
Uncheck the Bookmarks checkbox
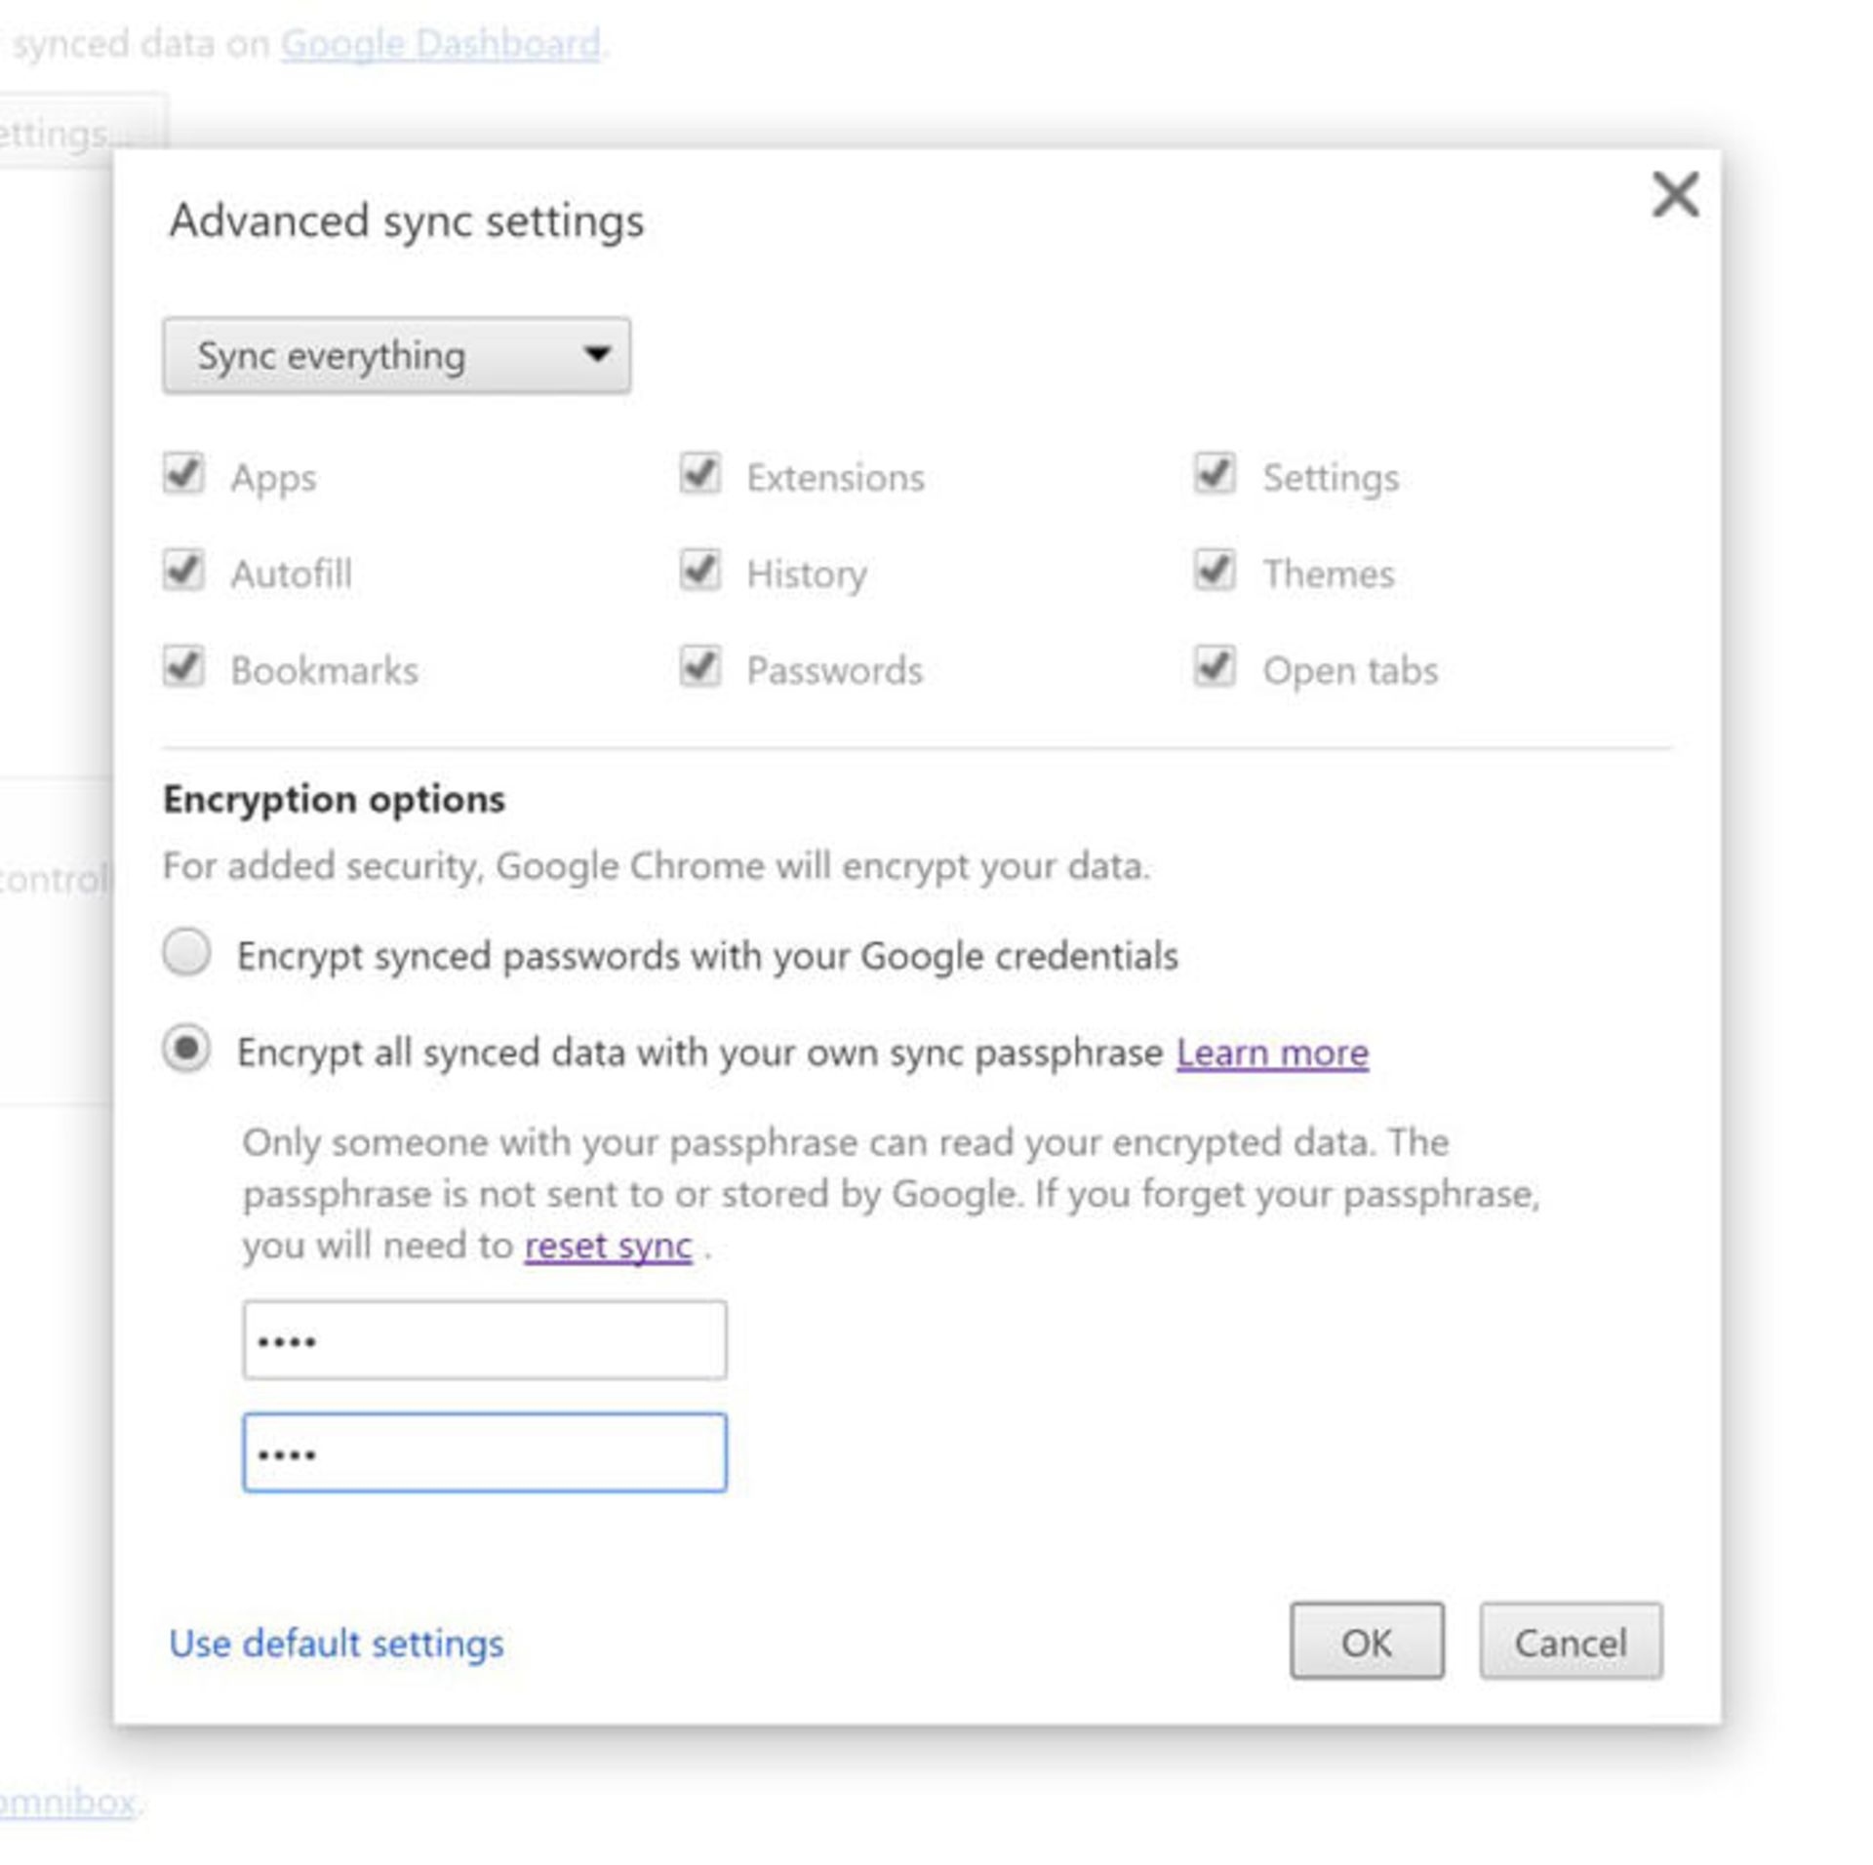(x=183, y=667)
